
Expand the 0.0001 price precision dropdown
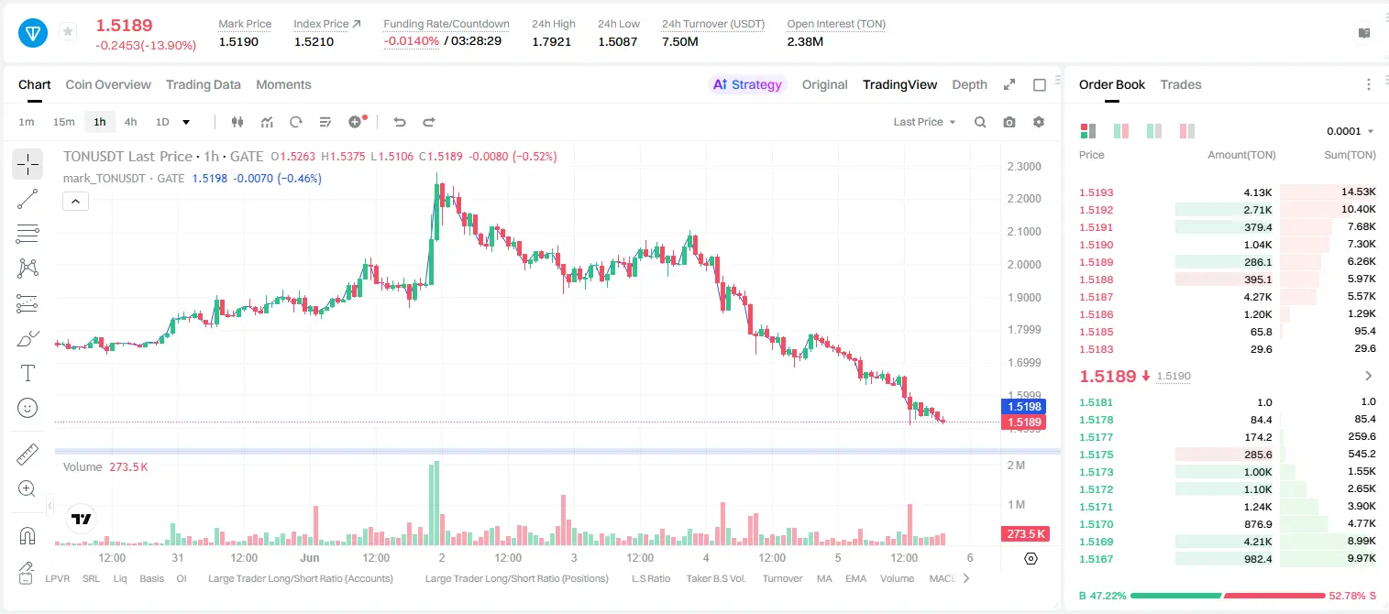[1350, 131]
